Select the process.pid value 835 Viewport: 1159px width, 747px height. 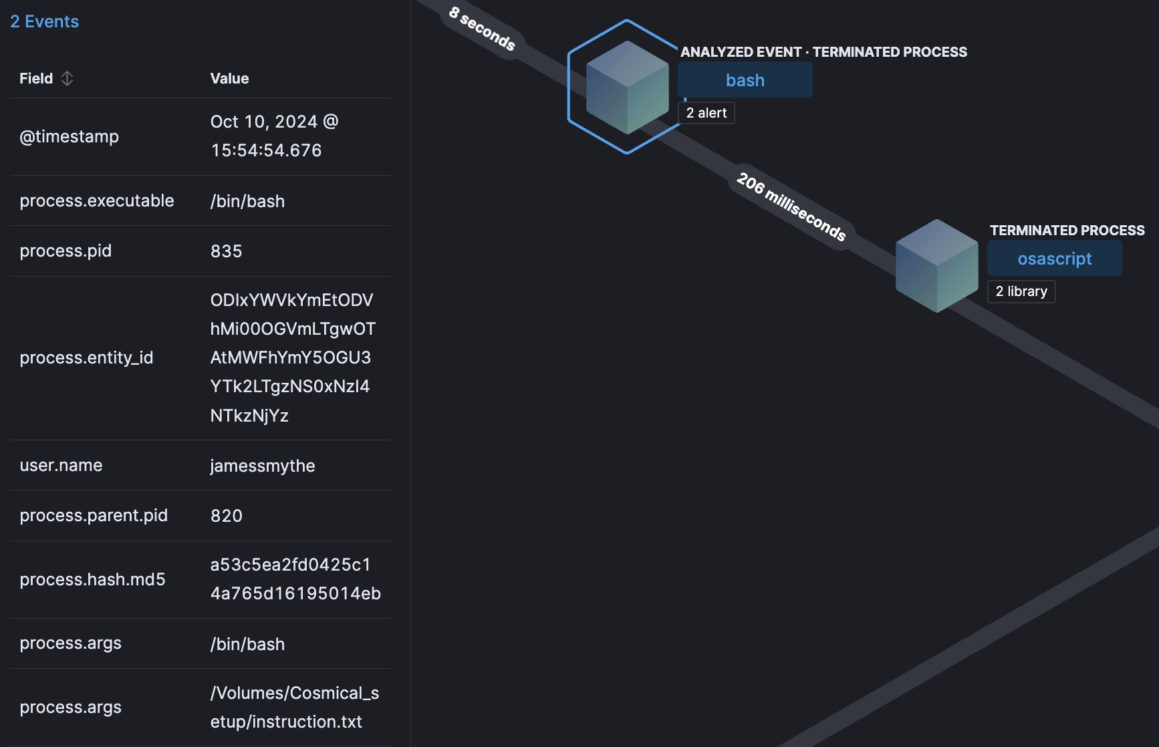tap(227, 251)
